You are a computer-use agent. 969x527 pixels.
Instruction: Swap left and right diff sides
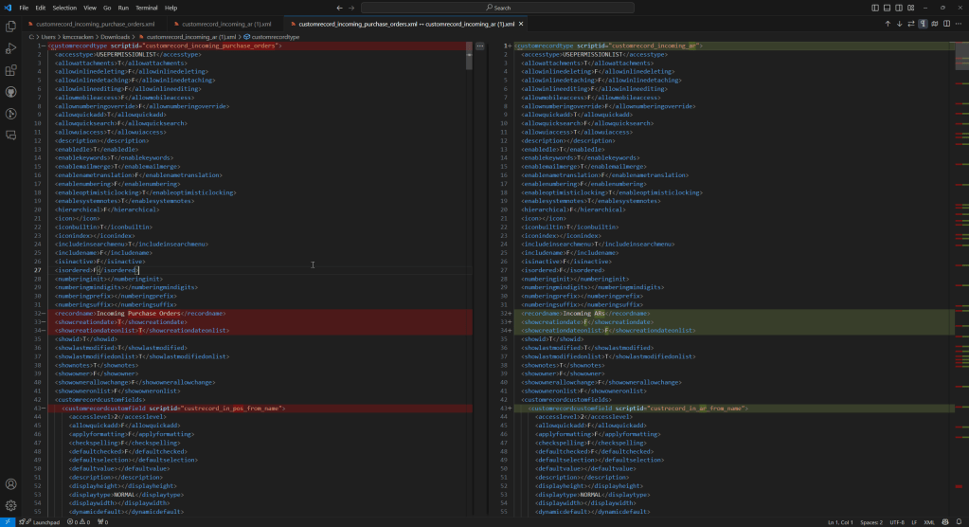coord(911,23)
